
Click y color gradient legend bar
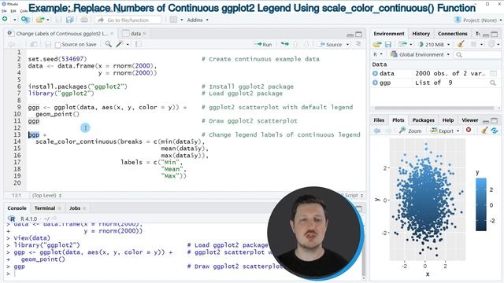tap(481, 204)
